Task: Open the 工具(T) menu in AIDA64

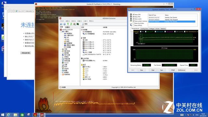Action: tap(85, 21)
